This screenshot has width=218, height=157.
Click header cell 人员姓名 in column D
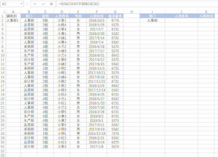tap(62, 16)
